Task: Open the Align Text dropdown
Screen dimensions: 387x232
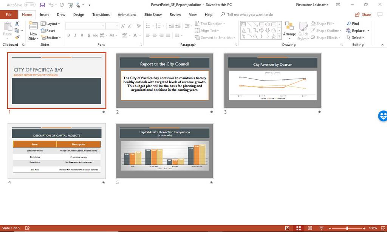Action: (x=207, y=31)
